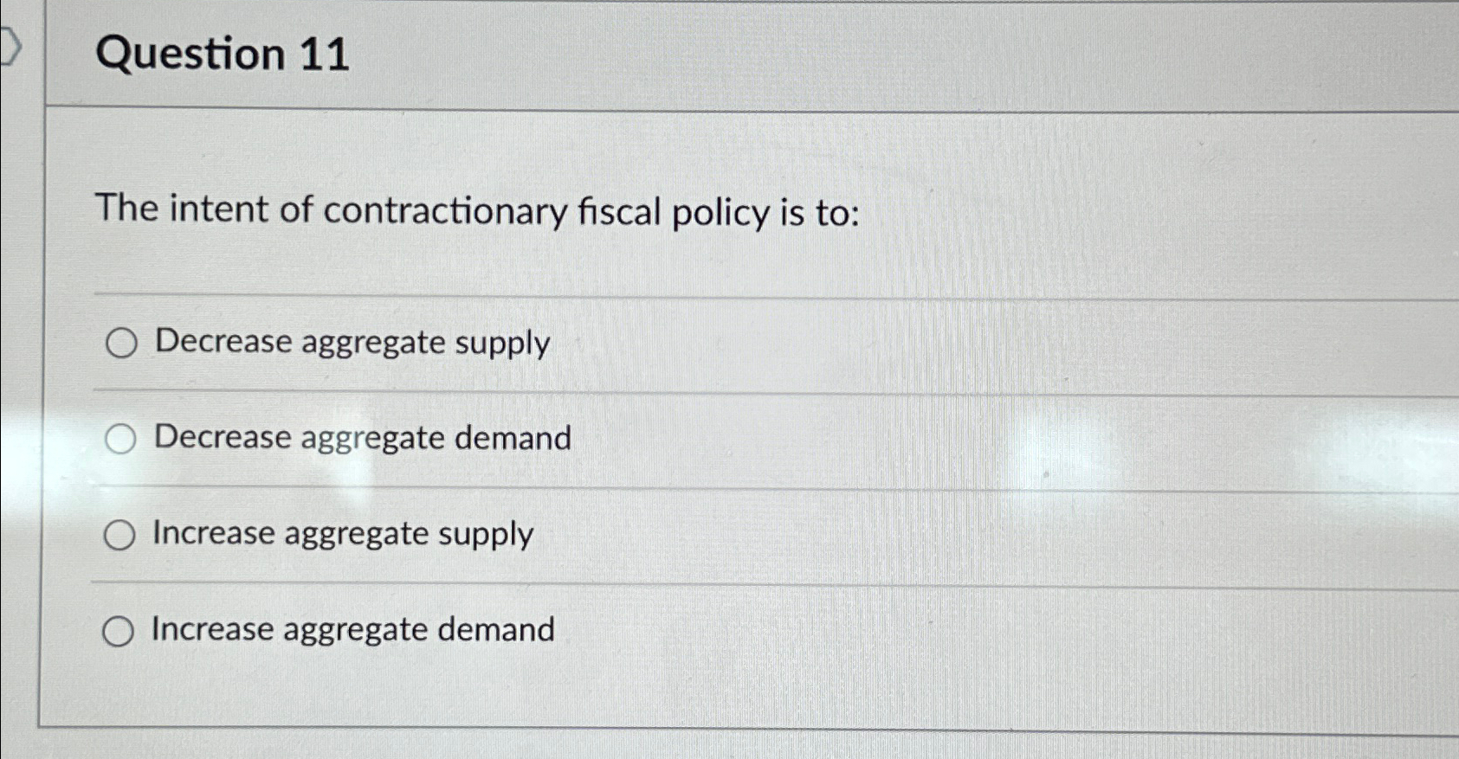Screen dimensions: 1459x759
Task: Select the radio button for Increase aggregate demand
Action: [120, 631]
